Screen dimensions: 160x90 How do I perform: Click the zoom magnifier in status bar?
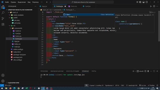pyautogui.click(x=86, y=85)
